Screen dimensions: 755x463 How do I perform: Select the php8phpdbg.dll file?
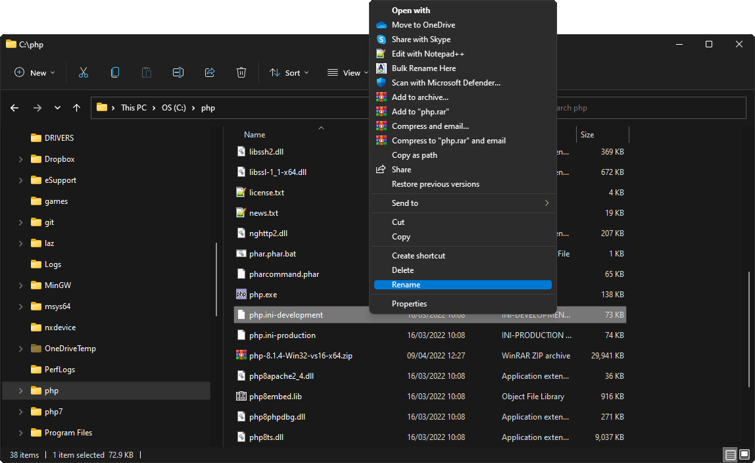(x=430, y=417)
